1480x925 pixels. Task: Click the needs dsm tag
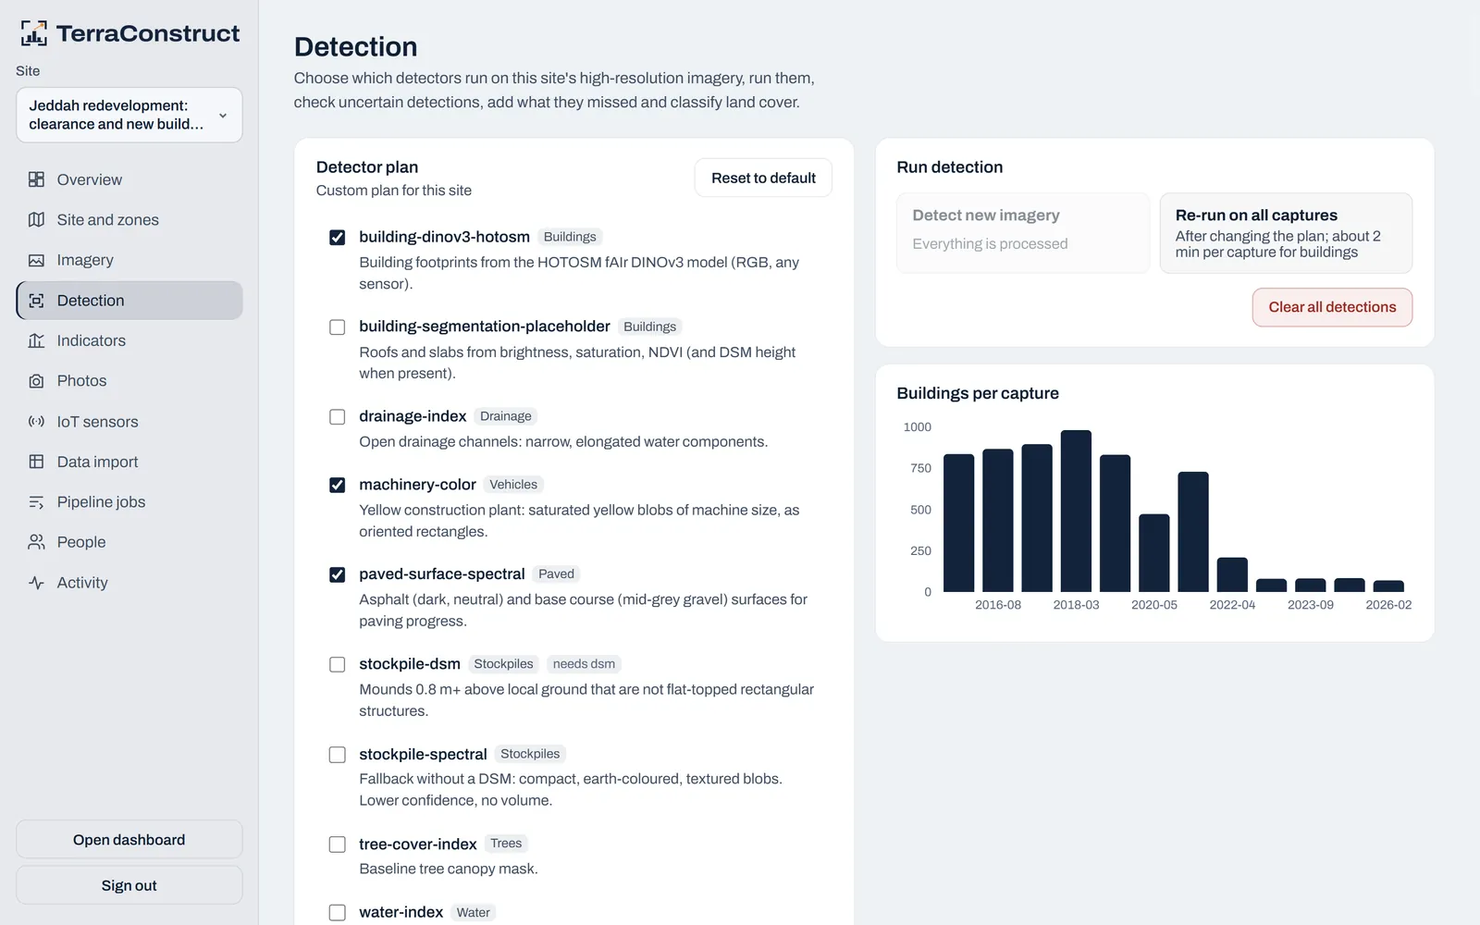click(584, 664)
